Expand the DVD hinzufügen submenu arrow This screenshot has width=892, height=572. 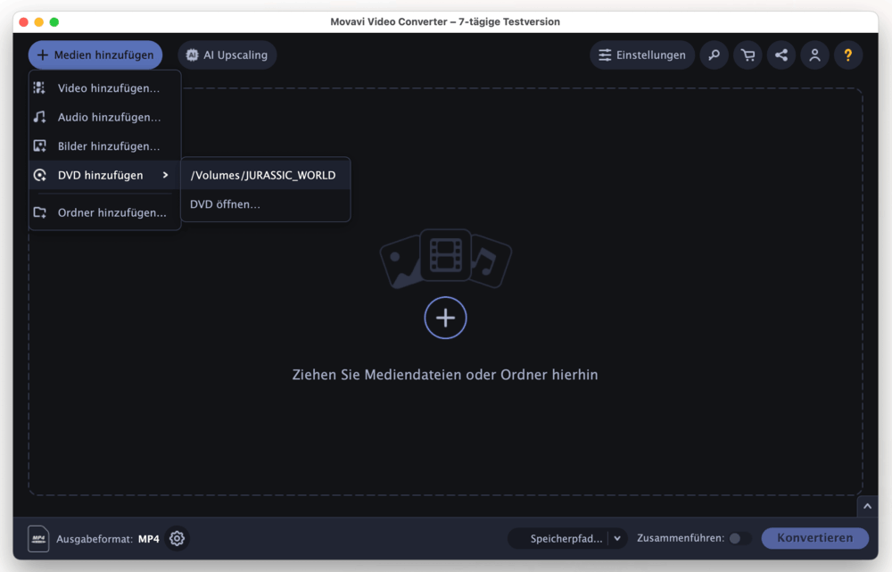coord(166,175)
